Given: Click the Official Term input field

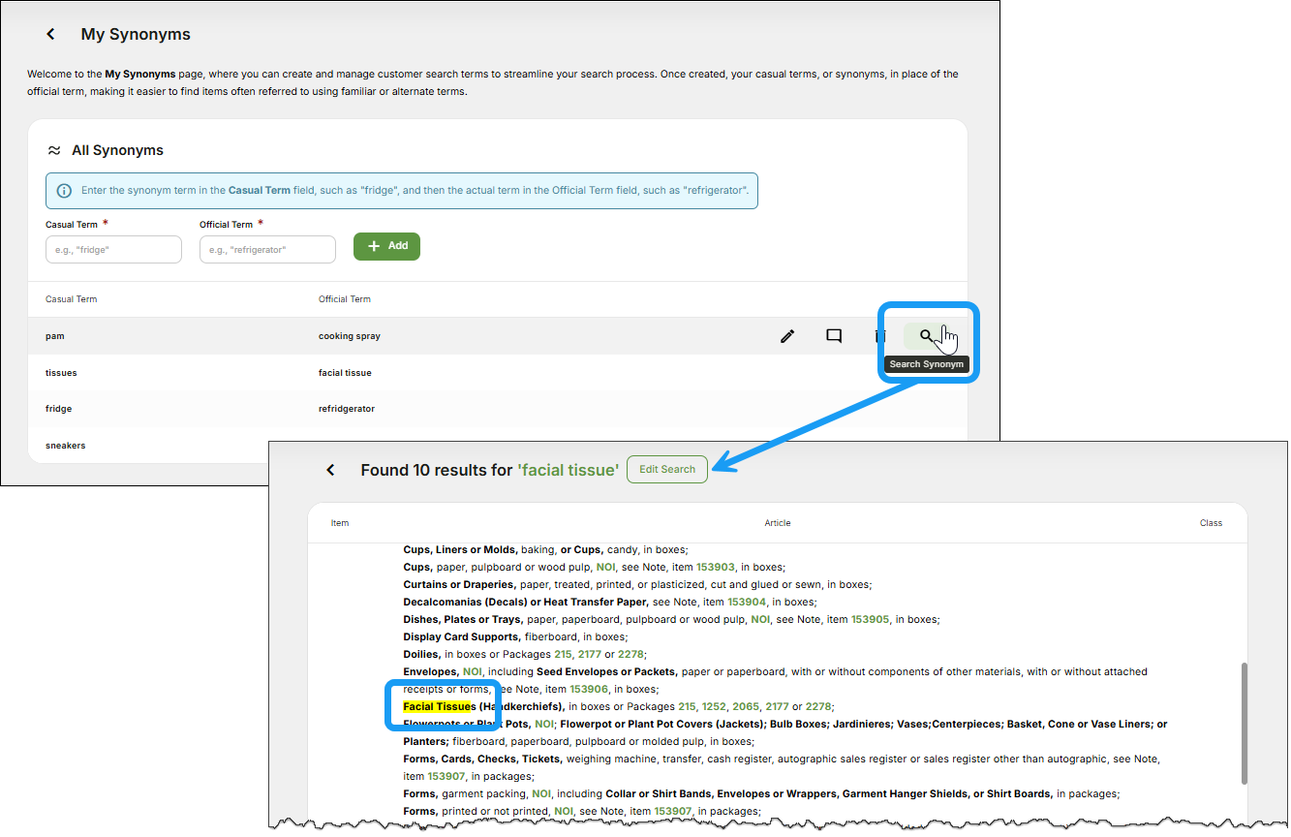Looking at the screenshot, I should [267, 249].
